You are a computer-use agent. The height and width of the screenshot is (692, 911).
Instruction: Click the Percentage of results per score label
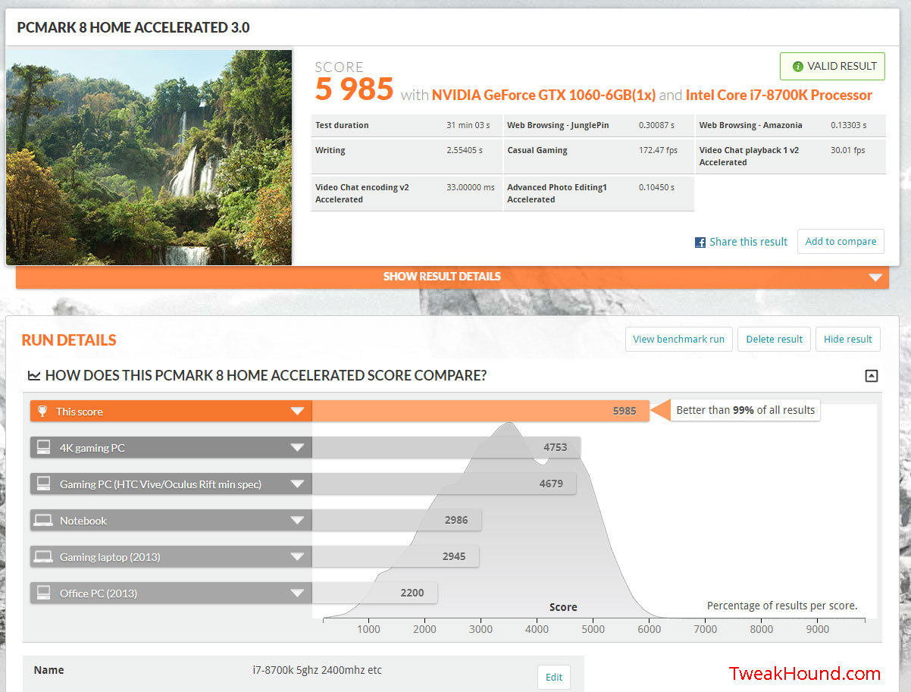[782, 606]
